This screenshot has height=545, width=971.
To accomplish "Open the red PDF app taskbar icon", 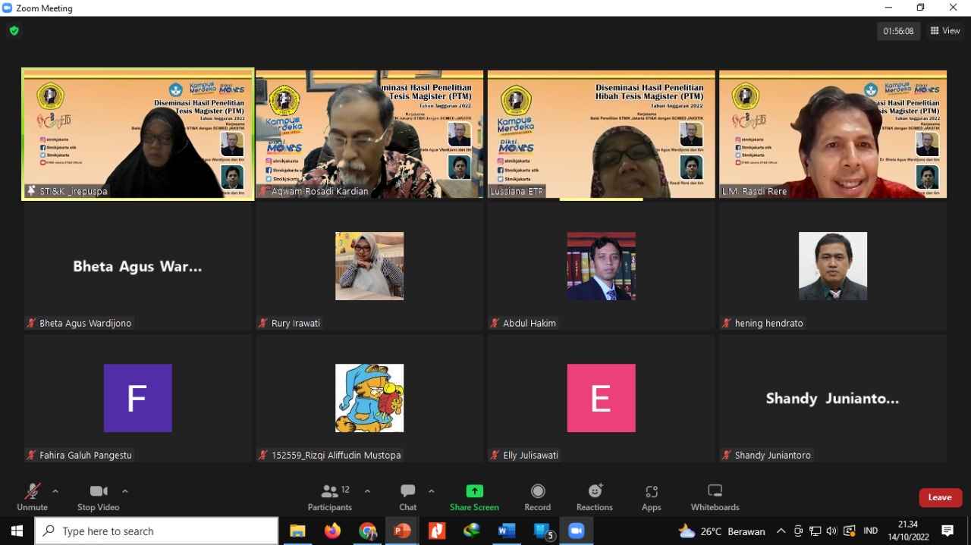I will [x=437, y=531].
